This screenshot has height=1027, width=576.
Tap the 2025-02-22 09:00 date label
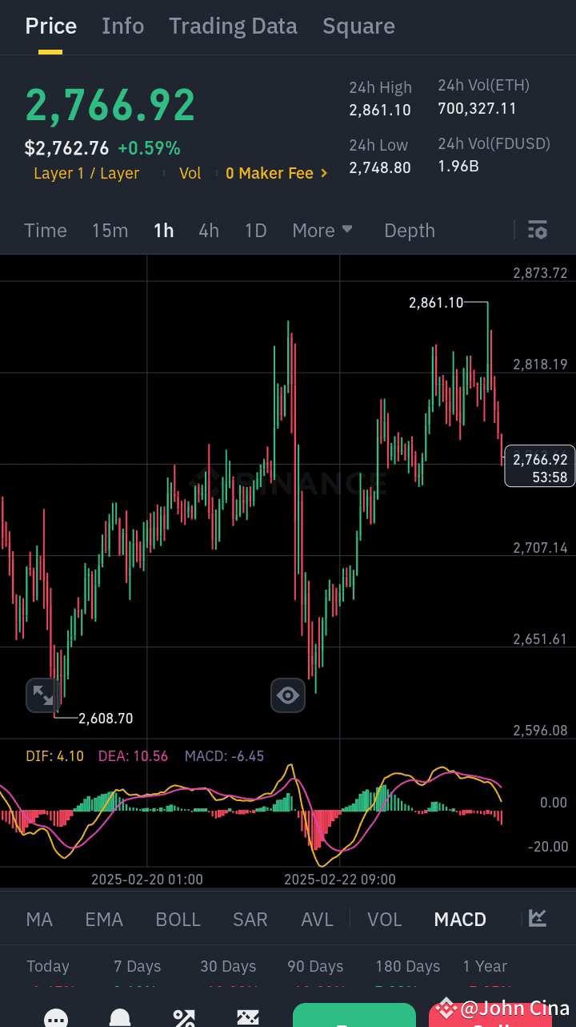[x=340, y=879]
